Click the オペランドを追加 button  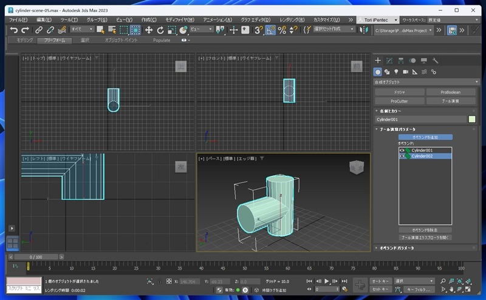(x=425, y=137)
